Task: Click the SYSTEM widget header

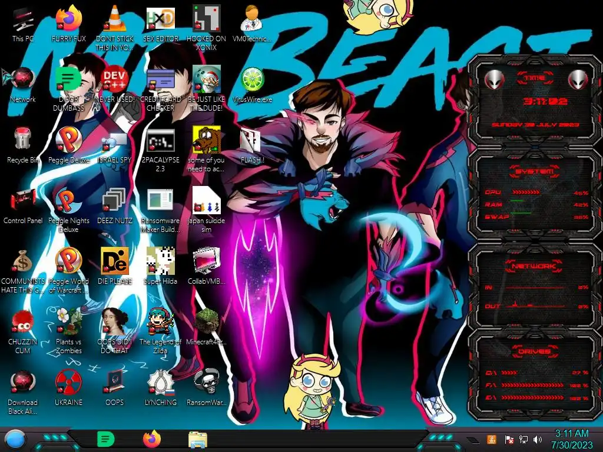Action: click(535, 171)
